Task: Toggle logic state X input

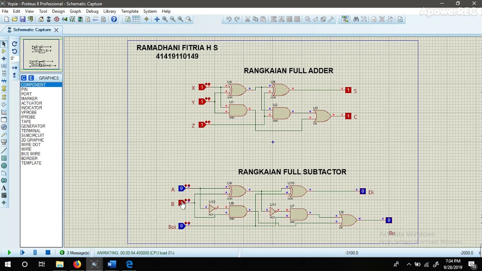Action: click(202, 87)
